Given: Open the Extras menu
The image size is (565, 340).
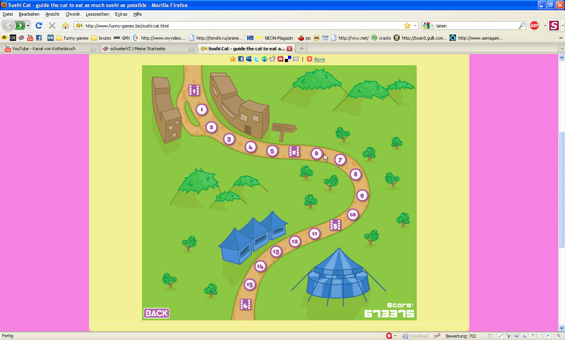Looking at the screenshot, I should 121,14.
